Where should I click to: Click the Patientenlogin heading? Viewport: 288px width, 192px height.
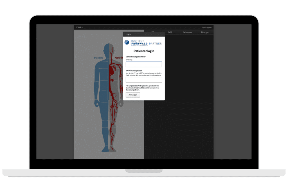pos(144,51)
